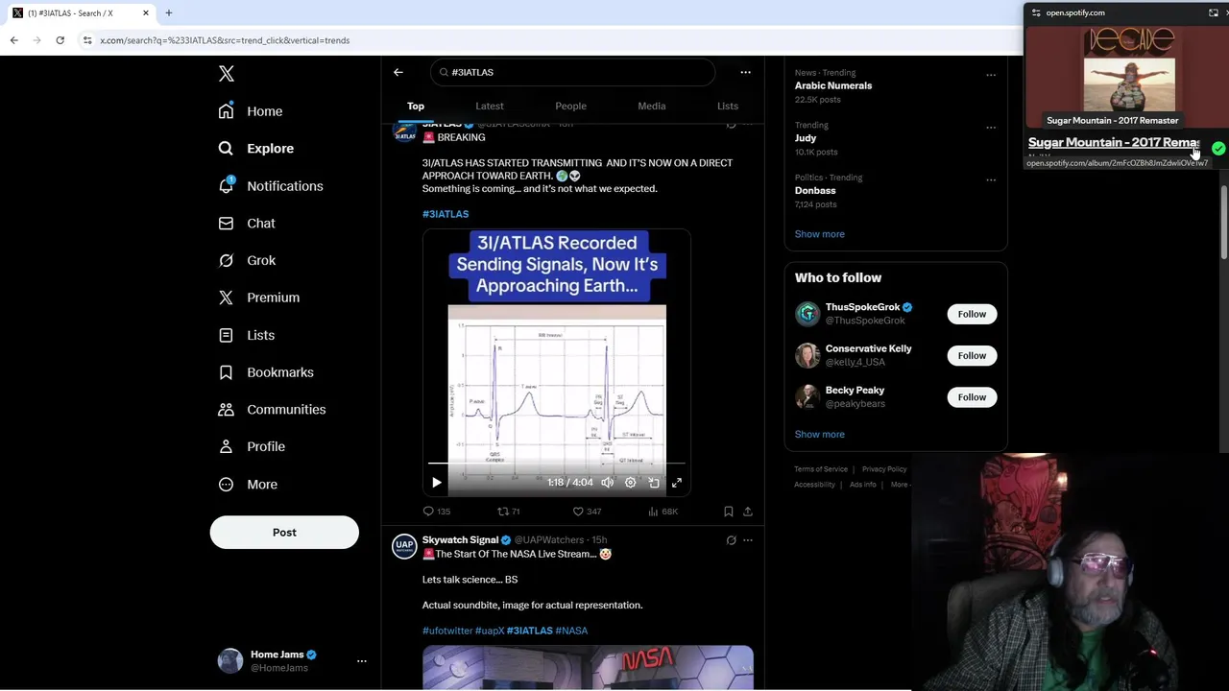Image resolution: width=1229 pixels, height=691 pixels.
Task: Click the Post button
Action: coord(284,533)
